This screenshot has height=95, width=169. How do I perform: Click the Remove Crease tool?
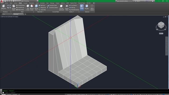(32, 8)
